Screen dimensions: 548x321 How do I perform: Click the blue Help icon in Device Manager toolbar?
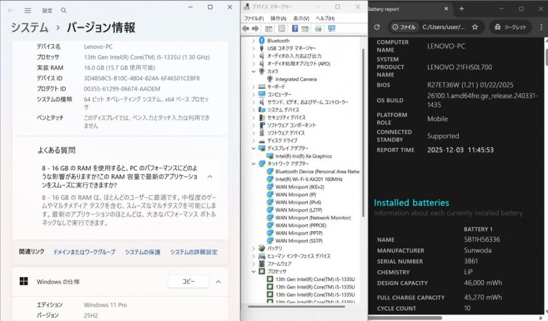point(295,28)
